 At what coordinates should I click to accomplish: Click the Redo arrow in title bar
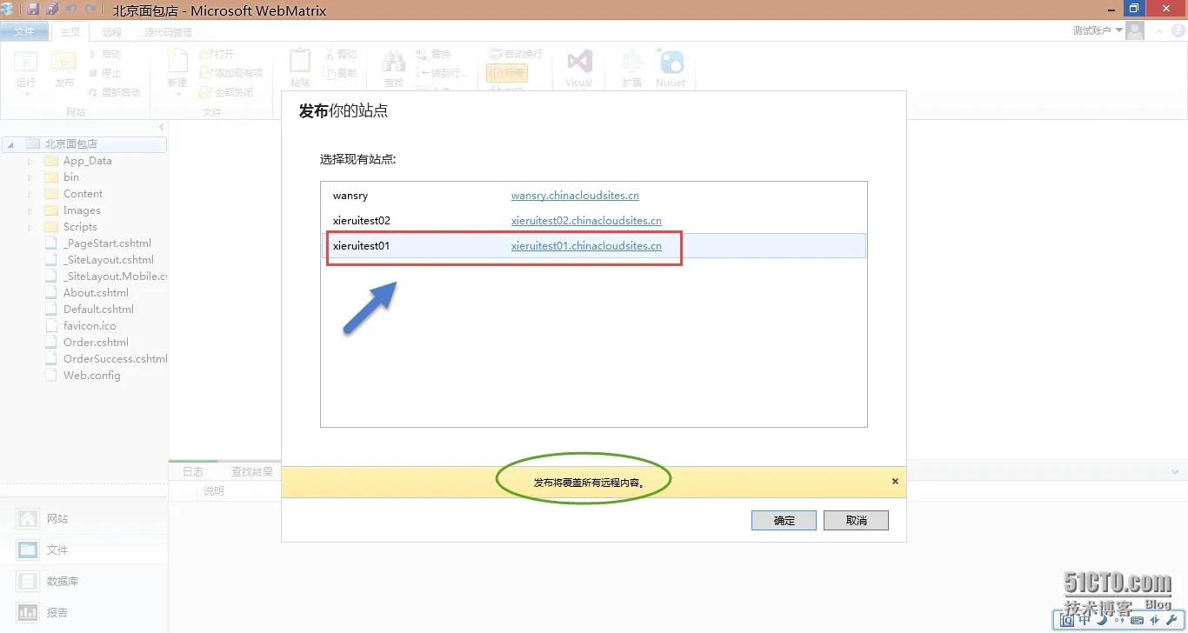point(90,9)
